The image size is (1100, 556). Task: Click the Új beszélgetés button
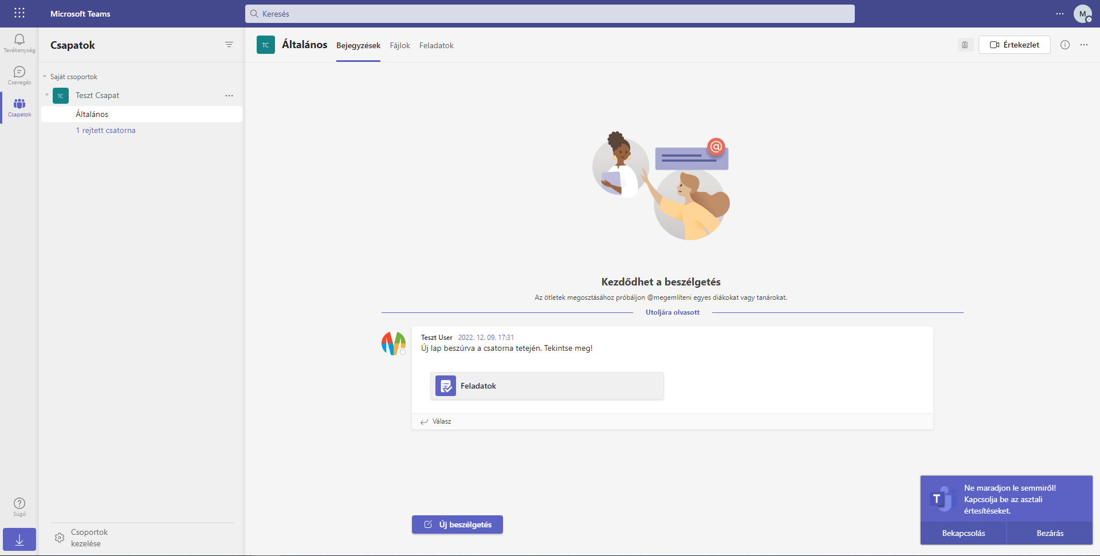(x=457, y=524)
